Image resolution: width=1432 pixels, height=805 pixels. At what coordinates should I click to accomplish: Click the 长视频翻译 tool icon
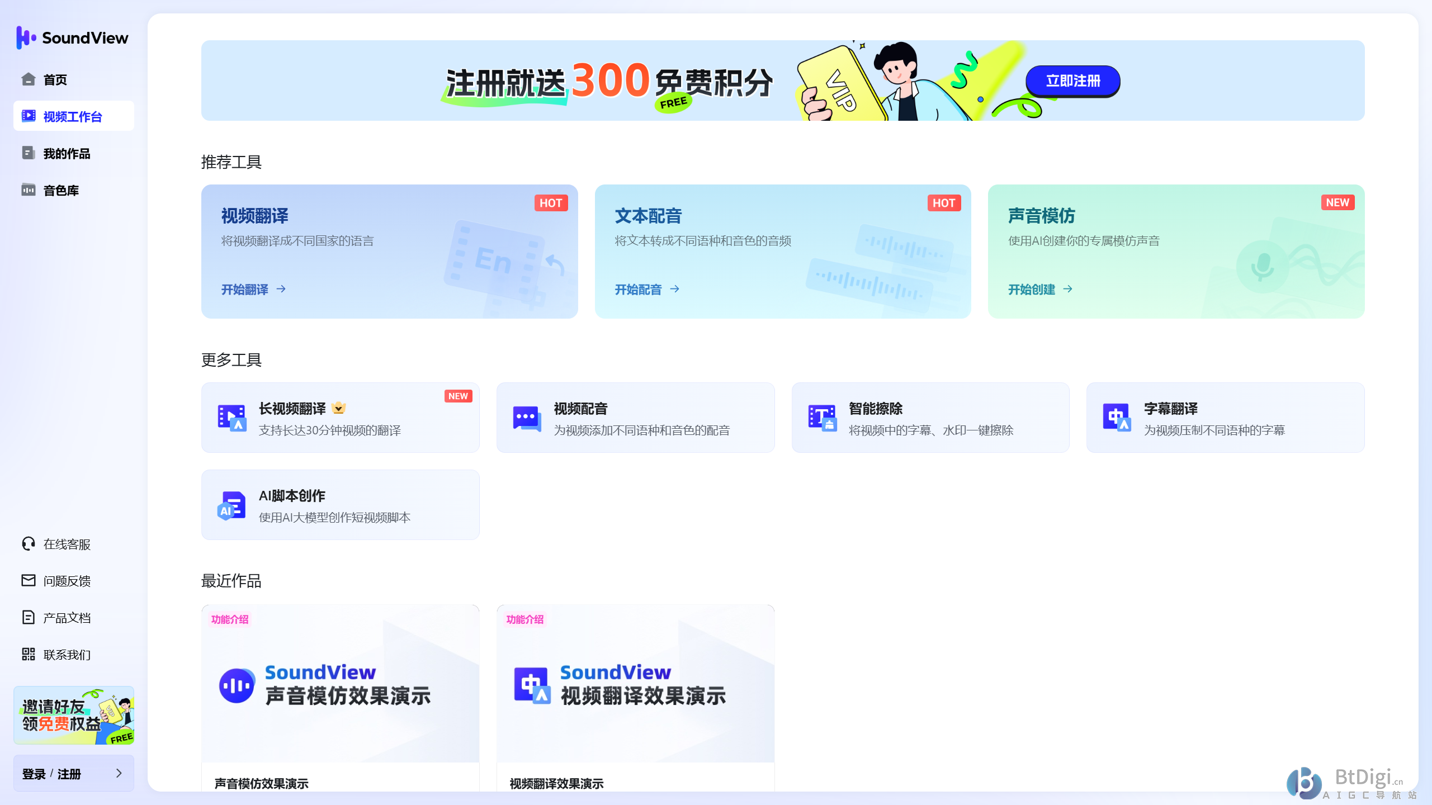[232, 418]
